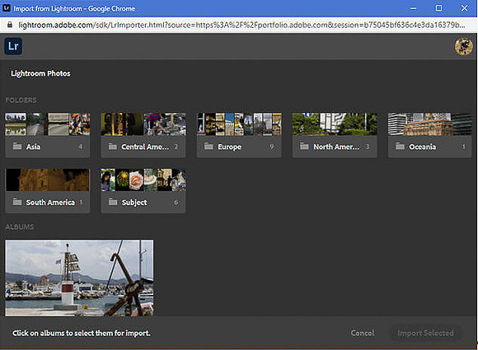Close the Import from Lightroom window

tap(464, 8)
